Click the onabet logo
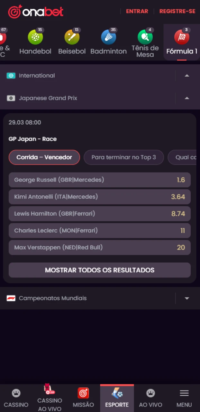This screenshot has height=412, width=200. pyautogui.click(x=35, y=11)
